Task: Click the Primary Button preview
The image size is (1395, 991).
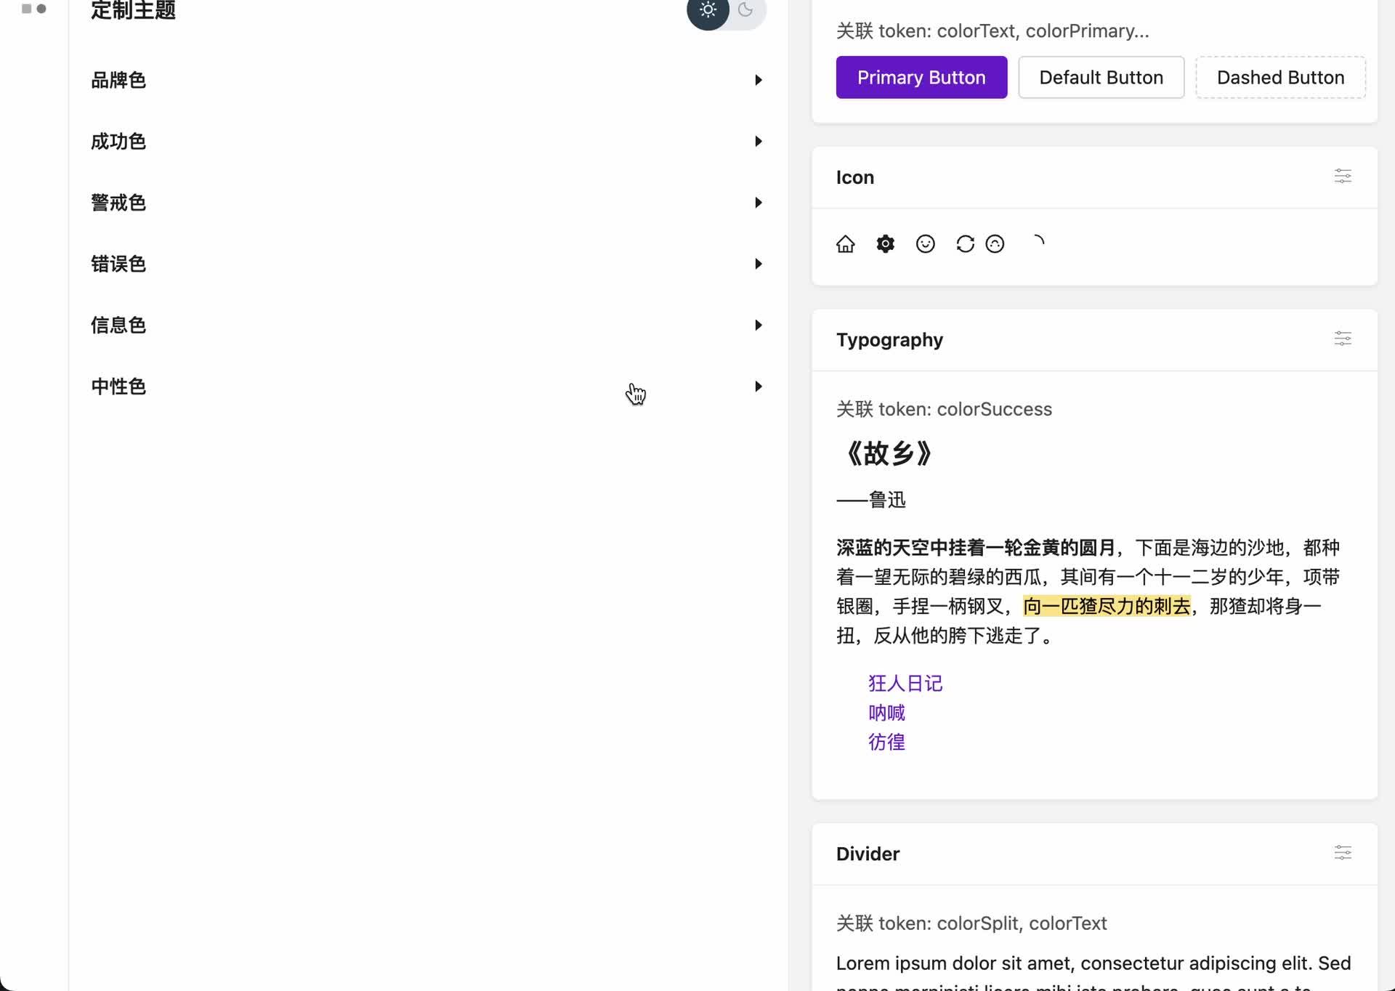Action: click(x=921, y=77)
